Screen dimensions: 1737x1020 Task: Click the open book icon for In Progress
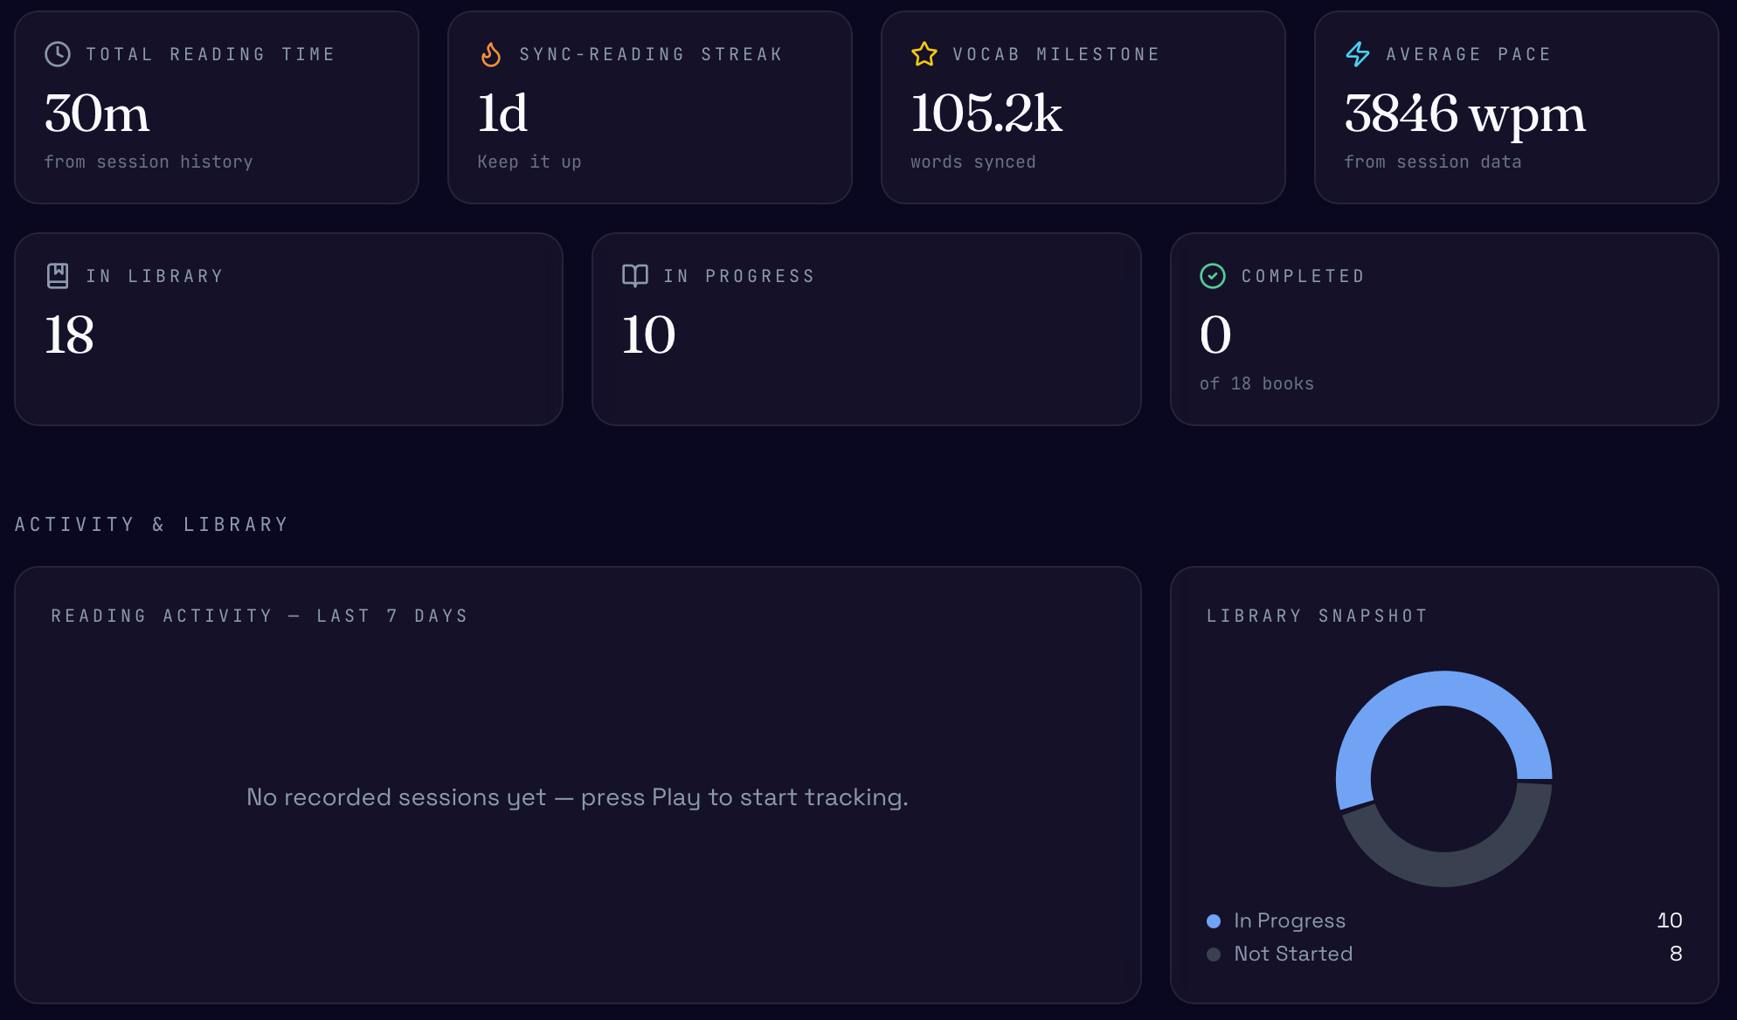[x=635, y=276]
